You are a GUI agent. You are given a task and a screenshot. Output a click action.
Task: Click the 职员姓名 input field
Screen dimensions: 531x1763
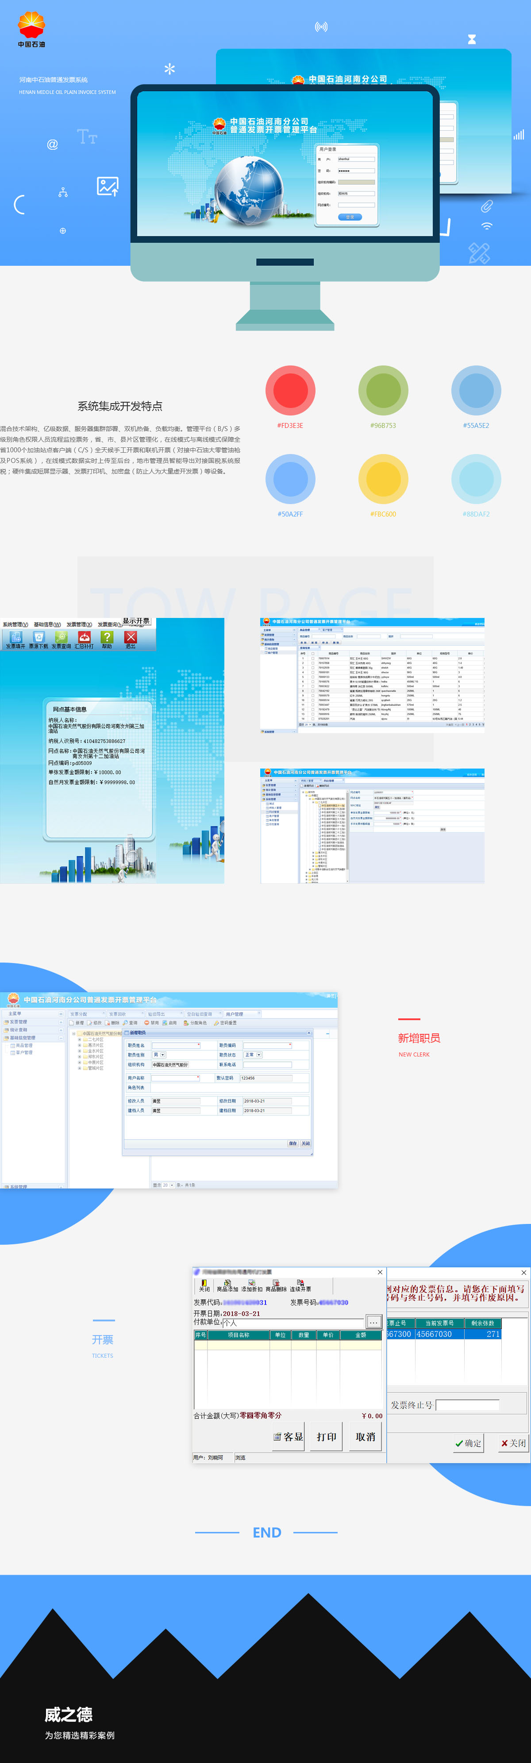[x=176, y=1045]
